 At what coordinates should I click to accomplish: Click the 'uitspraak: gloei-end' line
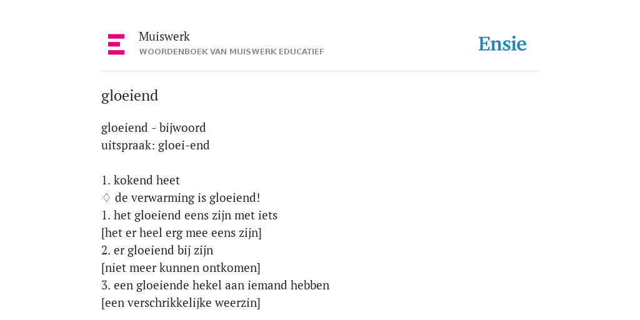pos(156,145)
